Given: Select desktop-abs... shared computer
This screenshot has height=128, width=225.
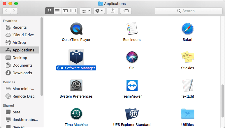Looking at the screenshot, I should [x=20, y=120].
